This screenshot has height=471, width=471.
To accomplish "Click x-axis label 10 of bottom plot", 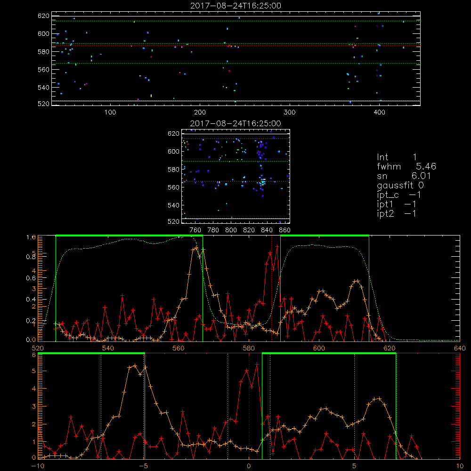I will coord(460,466).
